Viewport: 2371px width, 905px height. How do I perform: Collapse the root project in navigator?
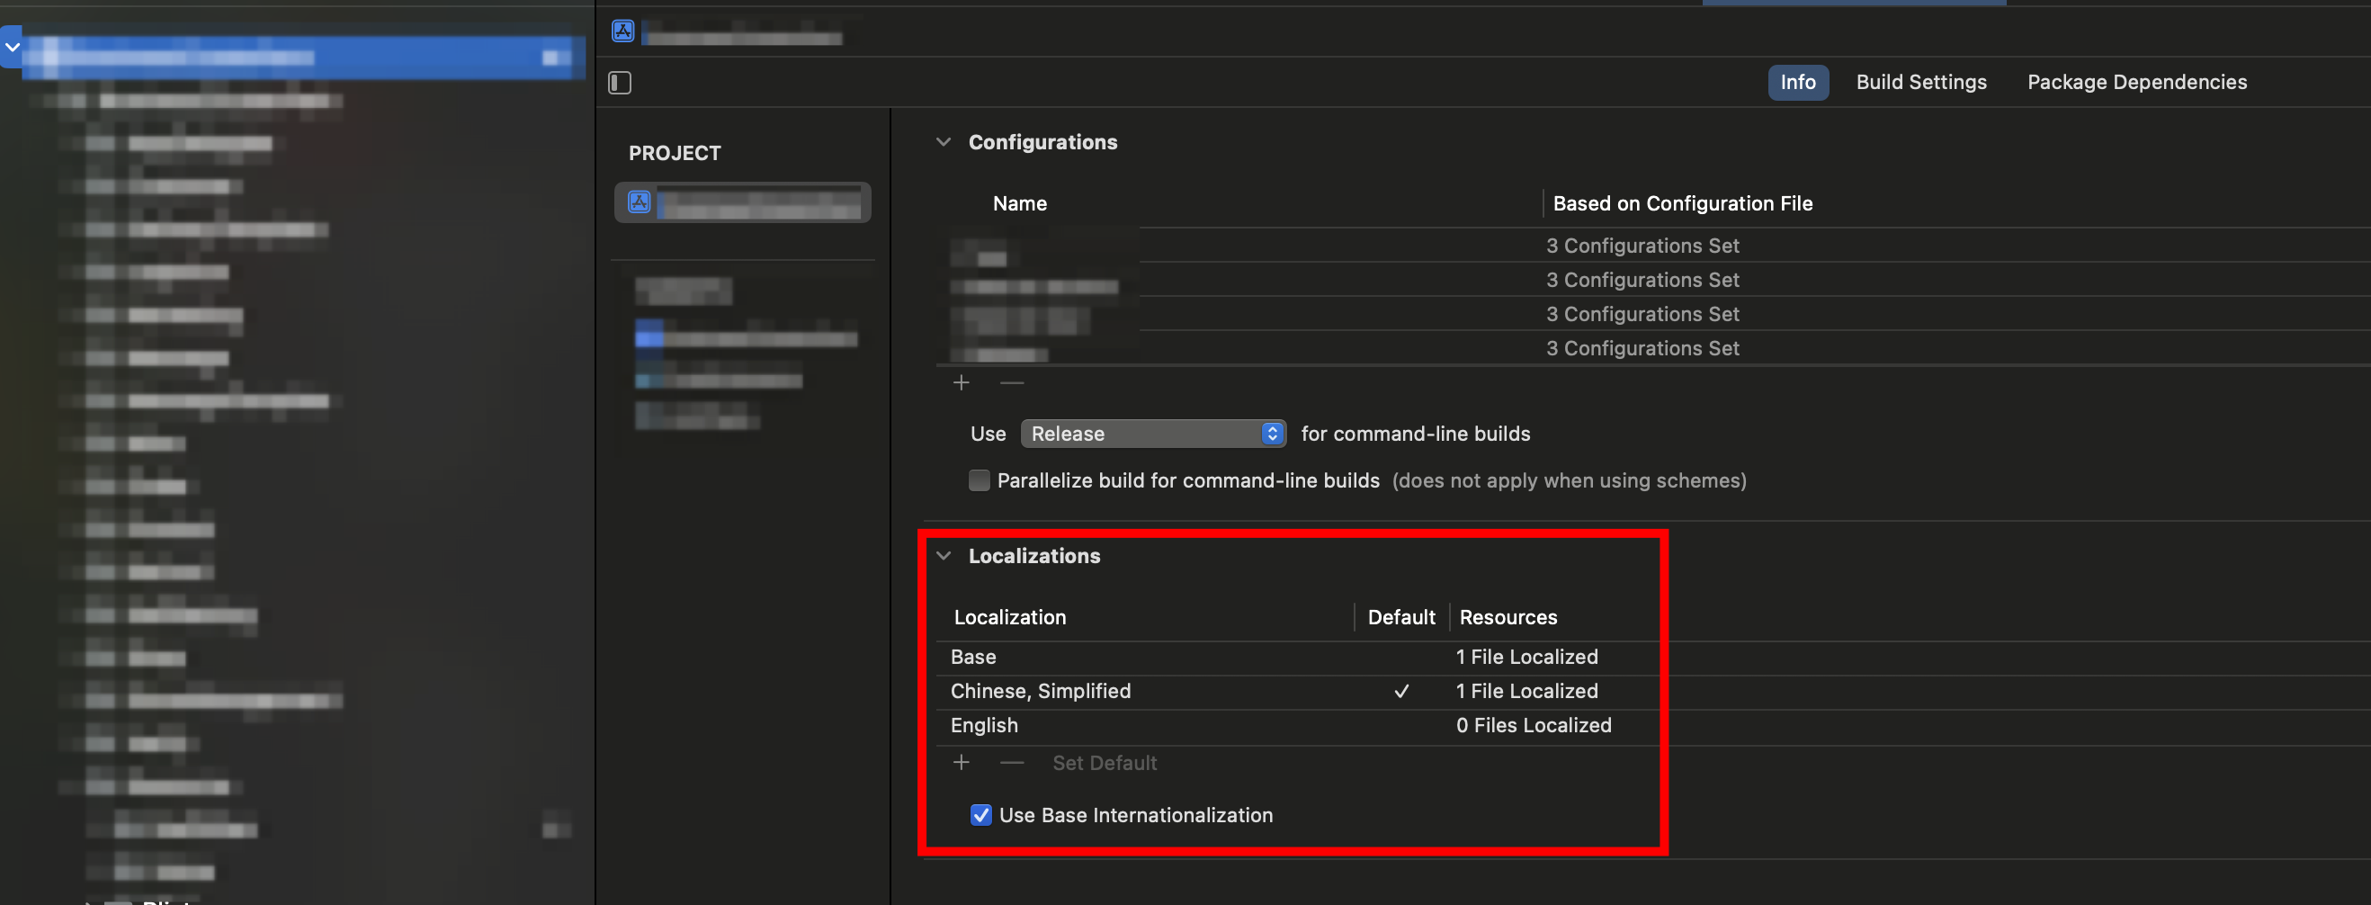(x=13, y=47)
